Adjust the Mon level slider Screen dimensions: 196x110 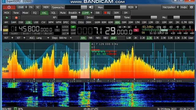click(115, 7)
